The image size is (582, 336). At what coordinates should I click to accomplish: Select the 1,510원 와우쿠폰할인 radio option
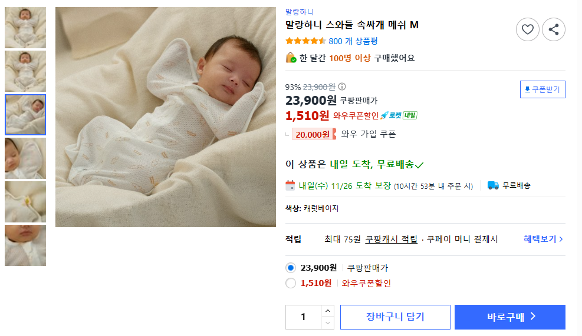(x=291, y=283)
